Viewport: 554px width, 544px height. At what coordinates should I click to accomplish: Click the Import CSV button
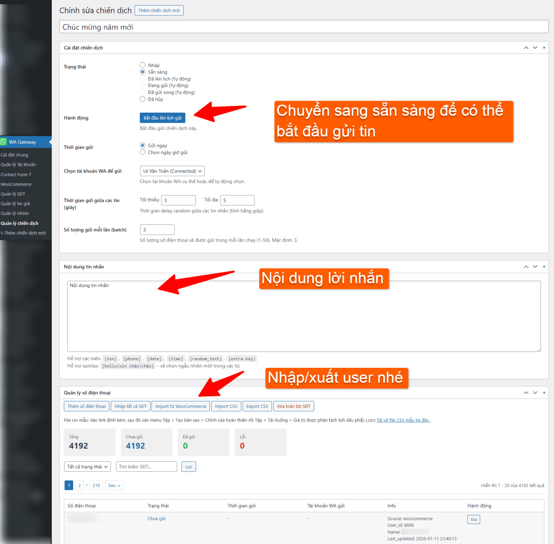click(226, 406)
